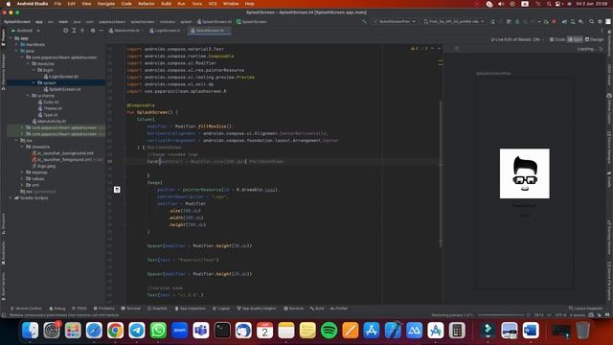Image resolution: width=613 pixels, height=345 pixels.
Task: Collapse the drawable folder
Action: point(22,147)
